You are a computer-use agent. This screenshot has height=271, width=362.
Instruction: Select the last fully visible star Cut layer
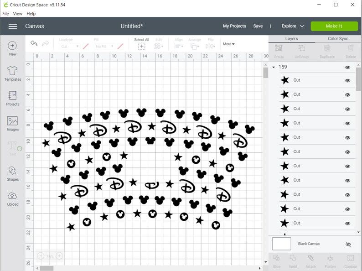317,223
